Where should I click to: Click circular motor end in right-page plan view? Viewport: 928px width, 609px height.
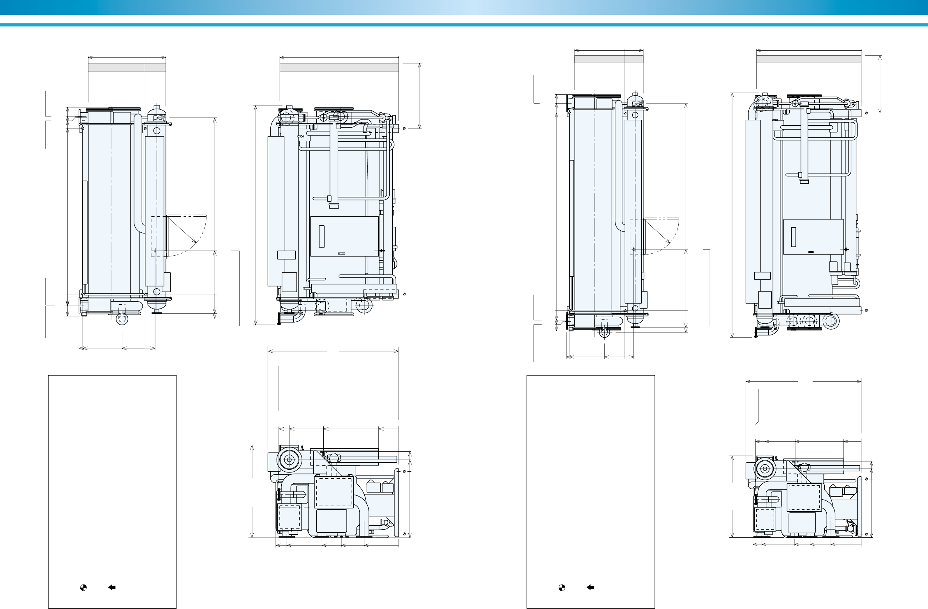766,469
